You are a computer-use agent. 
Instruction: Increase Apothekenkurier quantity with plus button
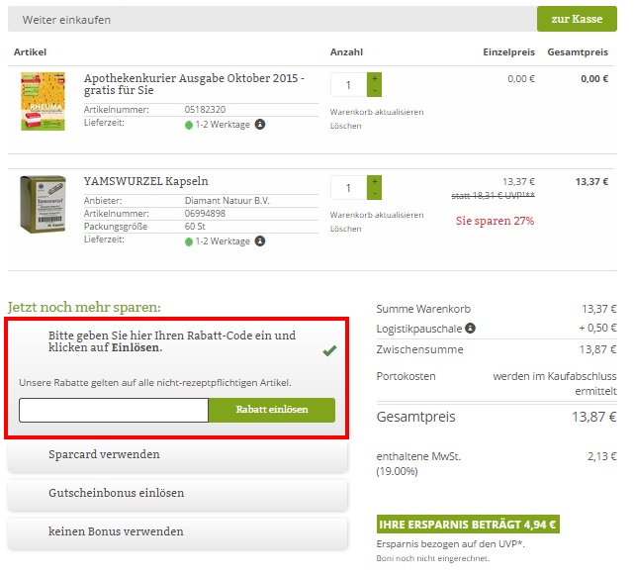[375, 78]
